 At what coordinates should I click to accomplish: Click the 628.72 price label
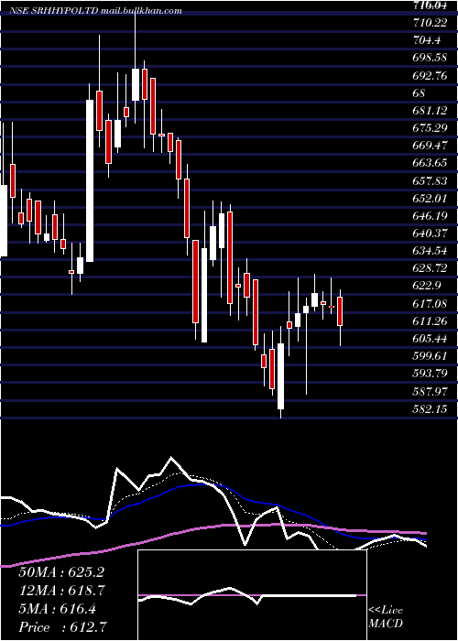(x=431, y=268)
